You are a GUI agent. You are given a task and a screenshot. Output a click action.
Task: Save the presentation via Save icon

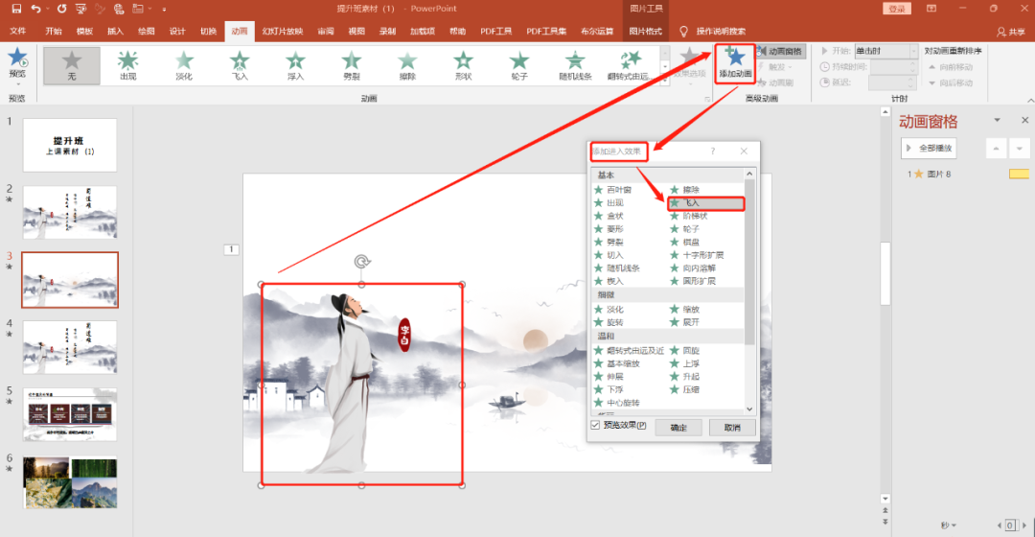[x=16, y=9]
